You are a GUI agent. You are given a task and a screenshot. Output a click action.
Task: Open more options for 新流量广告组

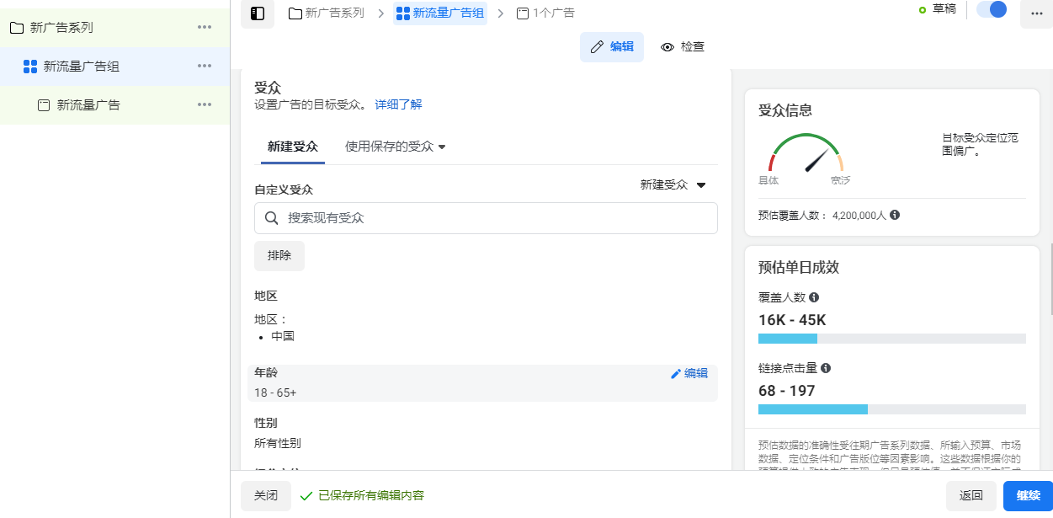(x=205, y=66)
